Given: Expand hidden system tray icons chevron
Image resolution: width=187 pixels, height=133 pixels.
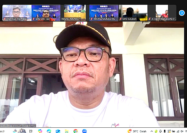Looking at the screenshot, I should pos(152,131).
